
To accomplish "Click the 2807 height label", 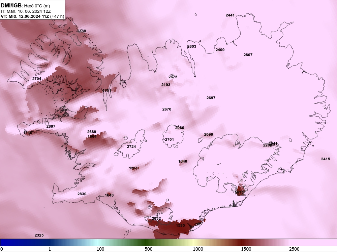I will pyautogui.click(x=248, y=55).
